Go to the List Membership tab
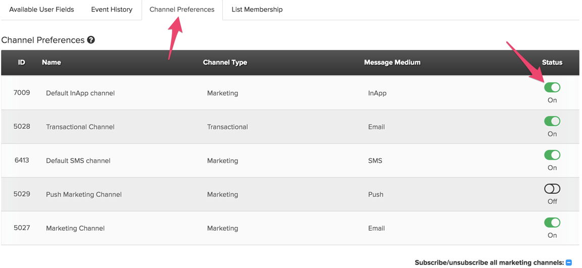Viewport: 582px width, 268px height. pyautogui.click(x=257, y=10)
